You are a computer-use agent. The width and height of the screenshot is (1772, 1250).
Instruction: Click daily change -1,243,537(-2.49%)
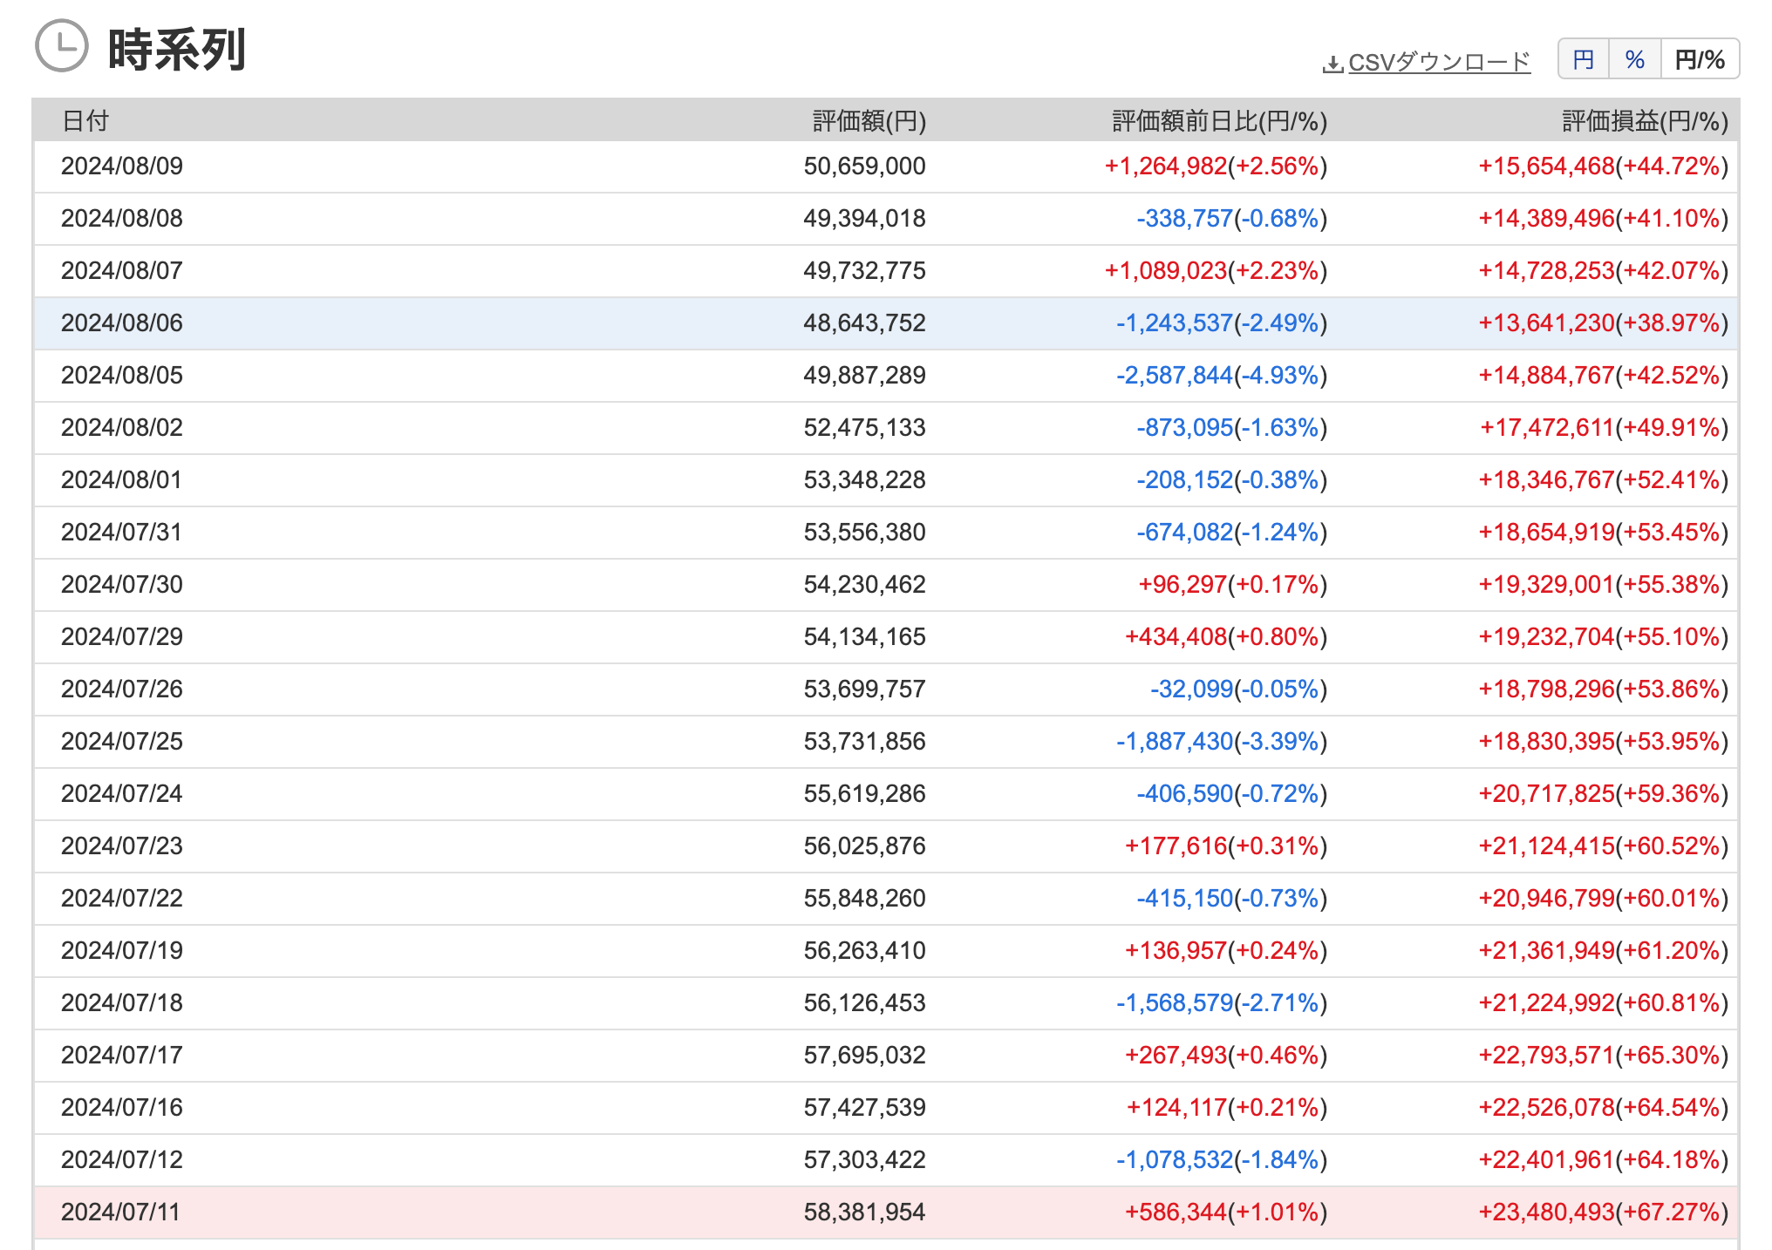click(1222, 323)
